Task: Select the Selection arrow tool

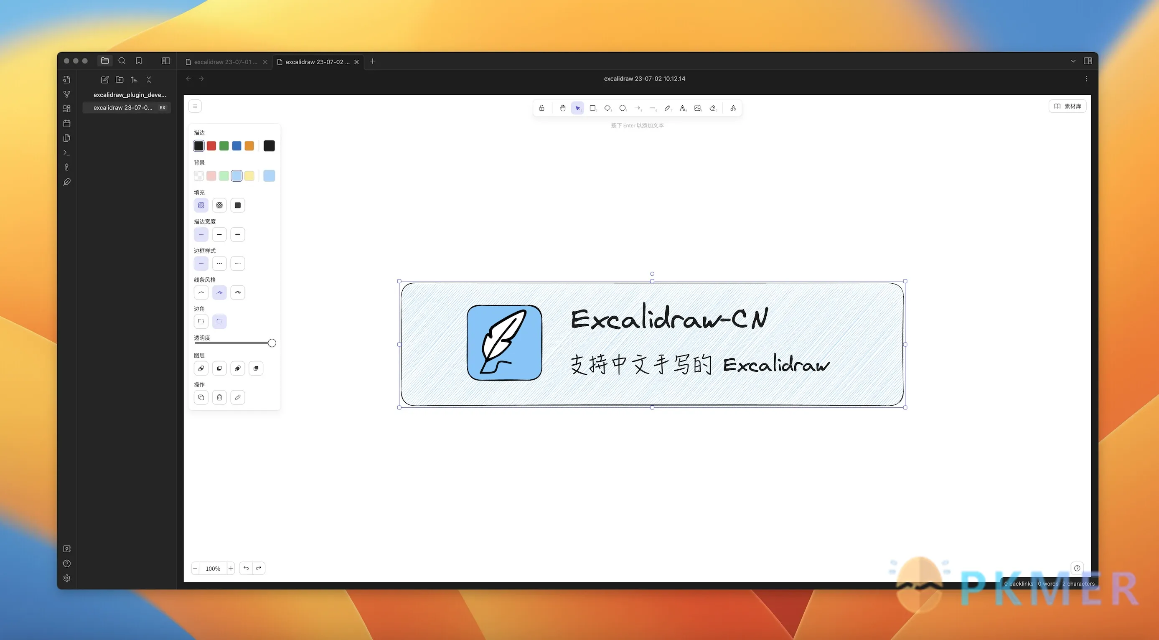Action: 578,108
